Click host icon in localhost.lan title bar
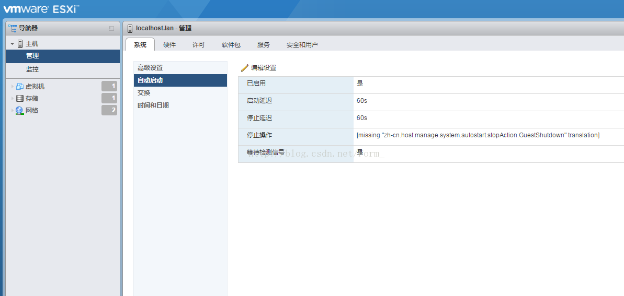This screenshot has width=624, height=296. click(130, 28)
